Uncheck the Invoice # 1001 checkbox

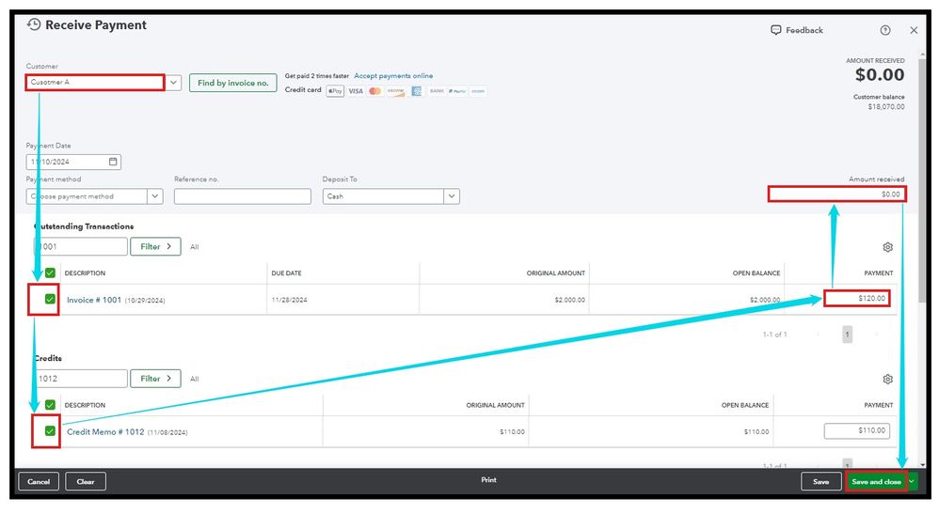(50, 299)
